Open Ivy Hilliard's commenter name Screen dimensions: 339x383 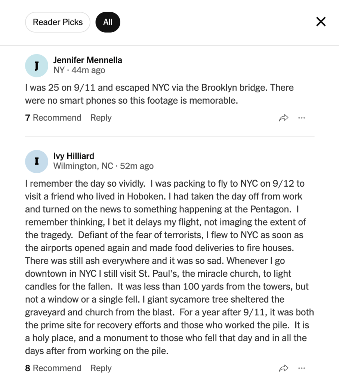74,156
